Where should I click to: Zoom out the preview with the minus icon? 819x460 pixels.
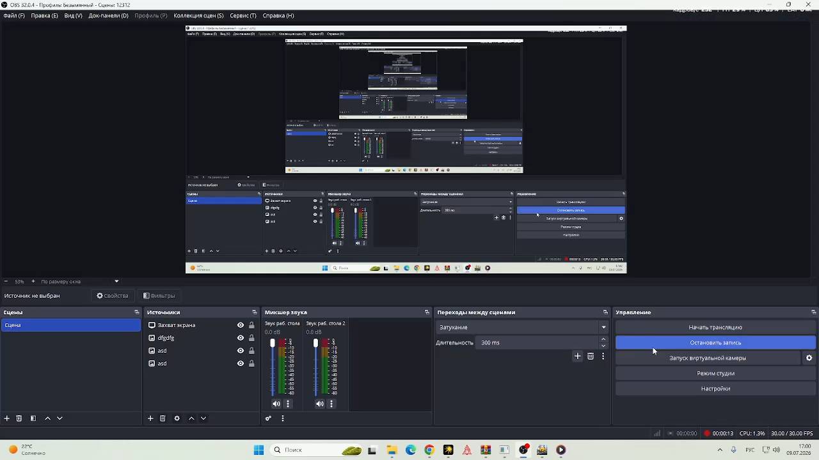pos(6,281)
